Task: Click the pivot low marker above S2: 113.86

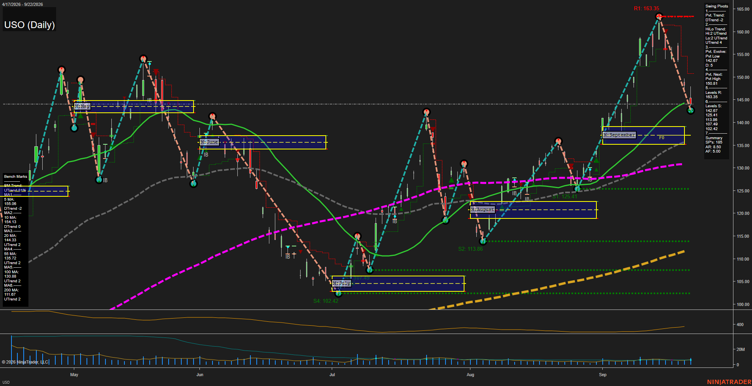Action: 482,241
